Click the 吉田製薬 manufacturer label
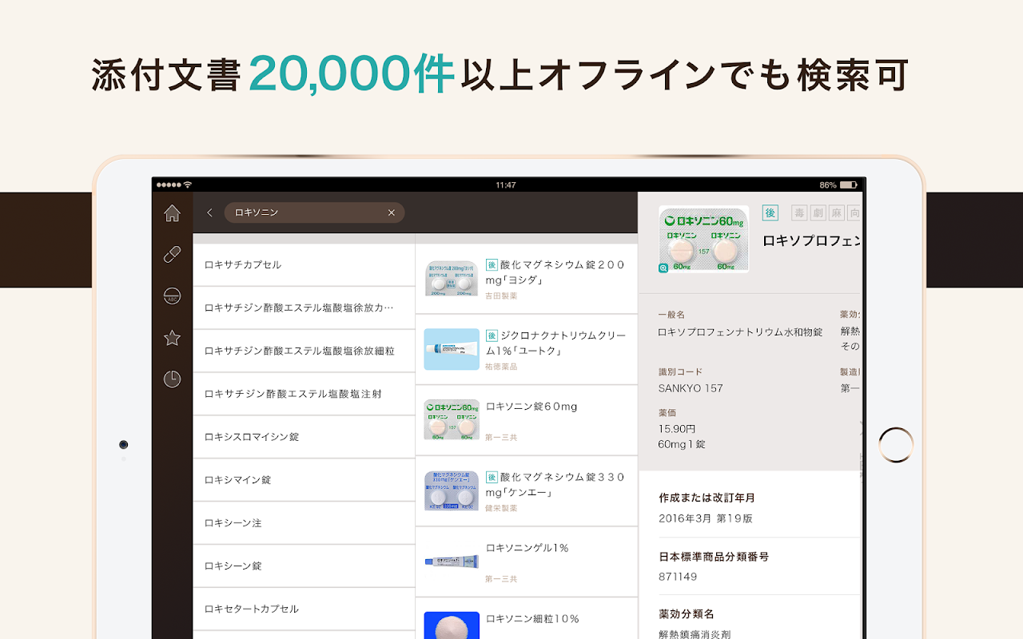Image resolution: width=1023 pixels, height=639 pixels. (501, 296)
